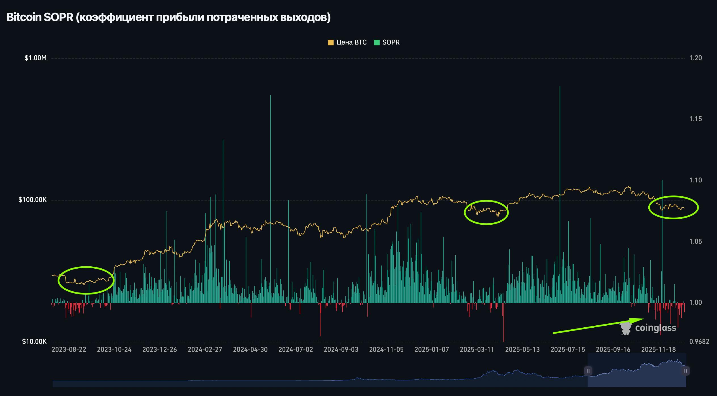Click the coinglass watermark text

point(655,328)
